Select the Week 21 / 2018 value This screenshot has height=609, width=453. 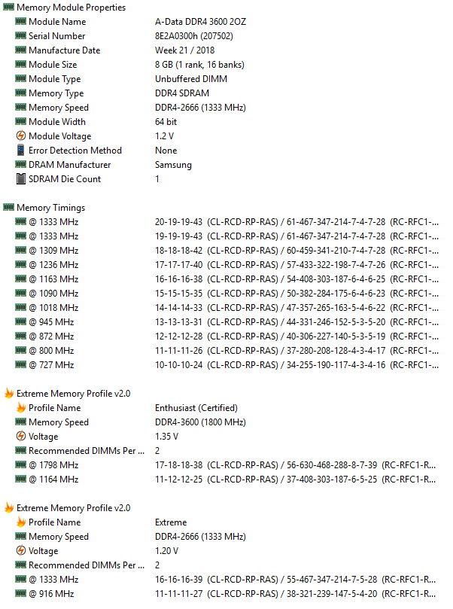(x=185, y=50)
